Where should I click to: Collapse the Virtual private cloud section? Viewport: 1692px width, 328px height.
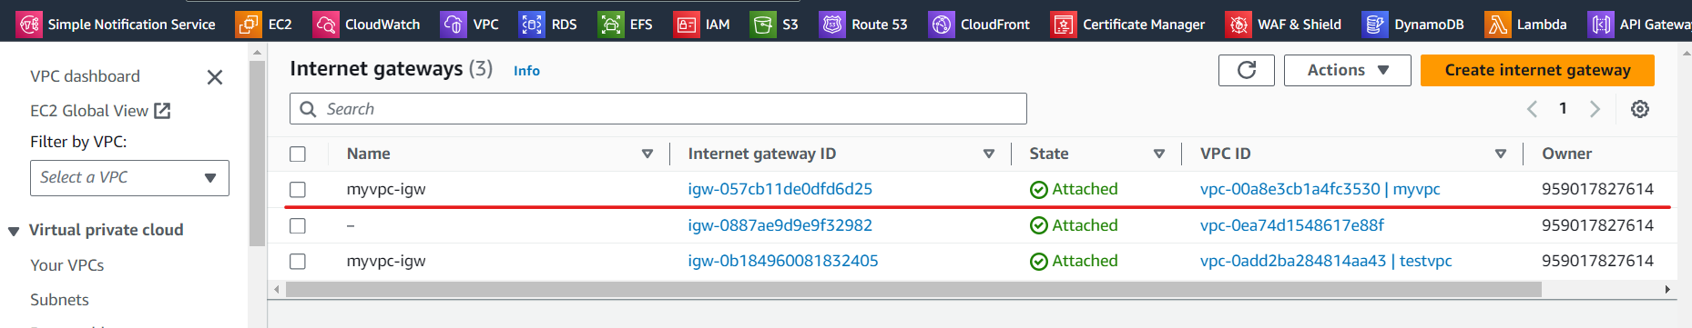pos(14,231)
